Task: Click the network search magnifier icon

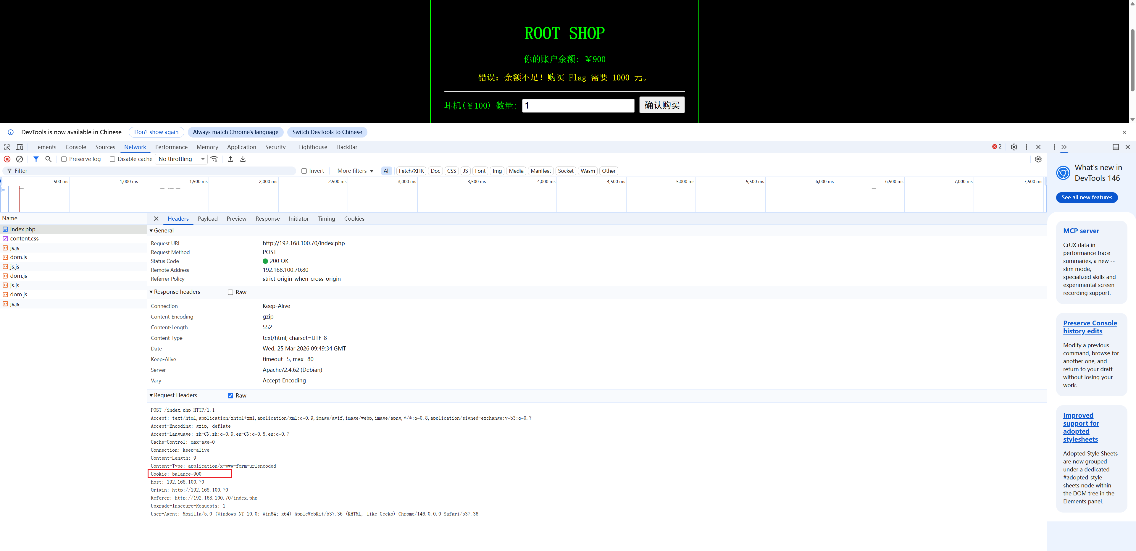Action: click(x=49, y=159)
